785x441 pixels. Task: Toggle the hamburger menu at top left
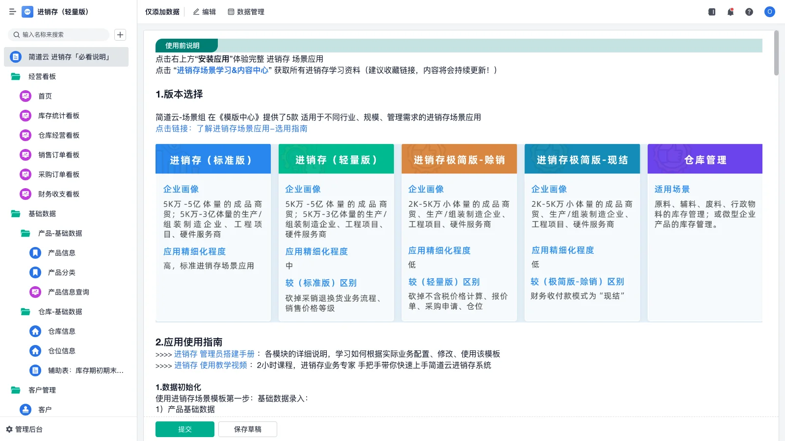[13, 12]
